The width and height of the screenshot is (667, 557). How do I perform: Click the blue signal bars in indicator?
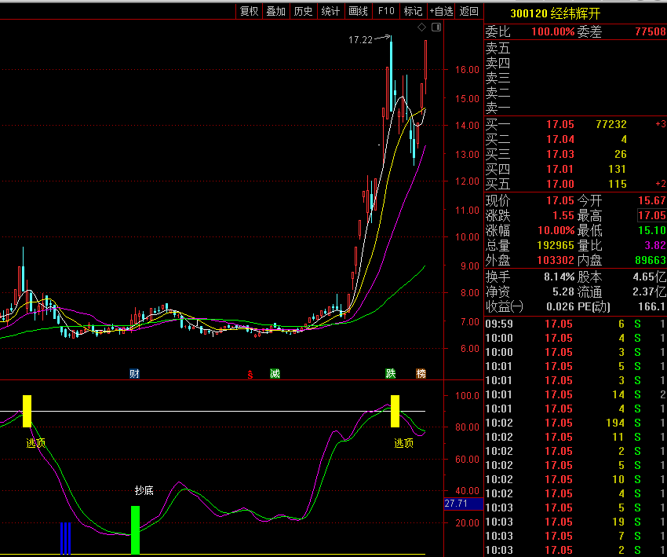point(65,538)
